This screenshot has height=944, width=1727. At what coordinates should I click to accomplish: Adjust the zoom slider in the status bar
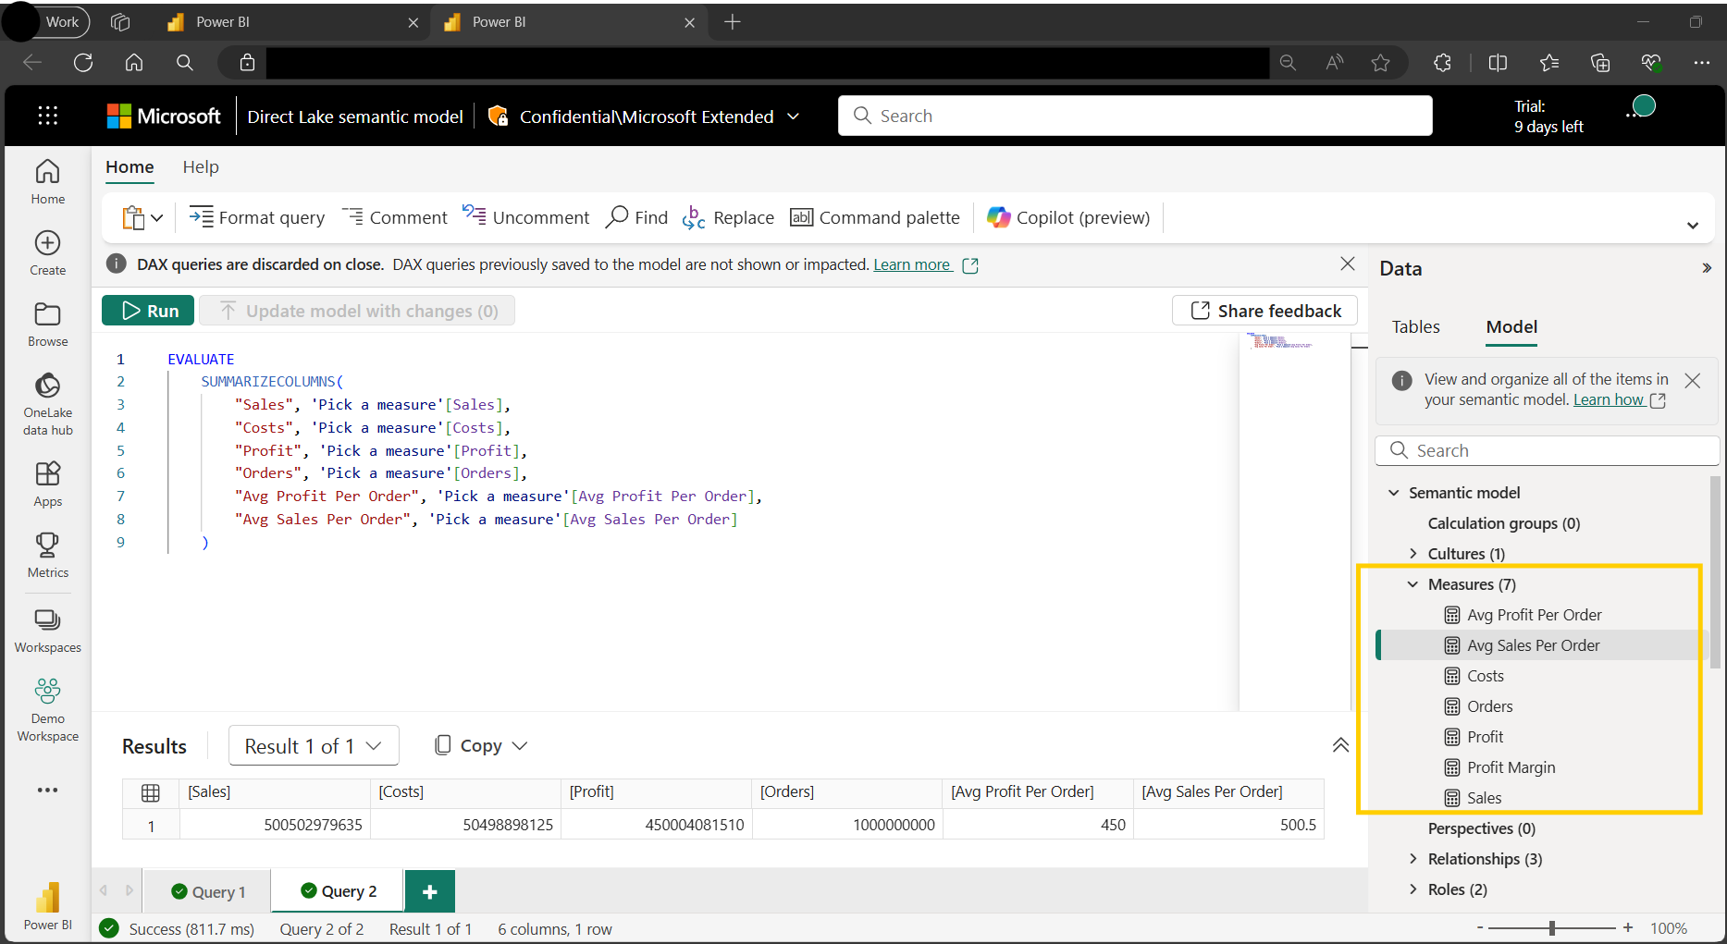(1552, 927)
